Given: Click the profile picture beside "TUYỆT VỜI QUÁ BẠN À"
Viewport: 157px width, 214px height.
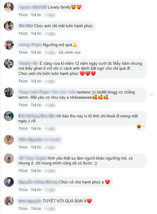Looking at the screenshot, I should click(x=9, y=201).
